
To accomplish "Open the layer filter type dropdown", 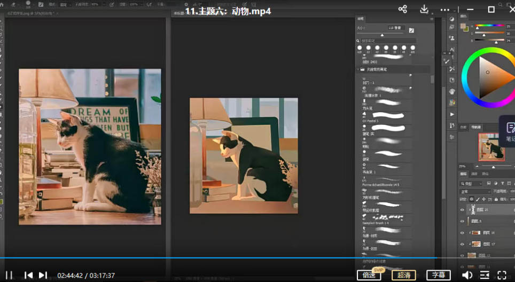I will click(x=471, y=184).
